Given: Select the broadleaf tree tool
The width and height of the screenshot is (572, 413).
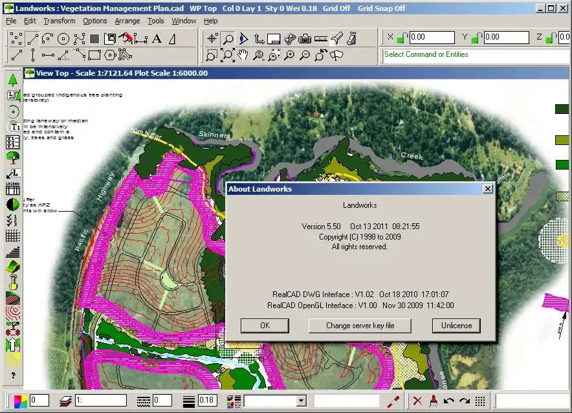Looking at the screenshot, I should [x=13, y=157].
